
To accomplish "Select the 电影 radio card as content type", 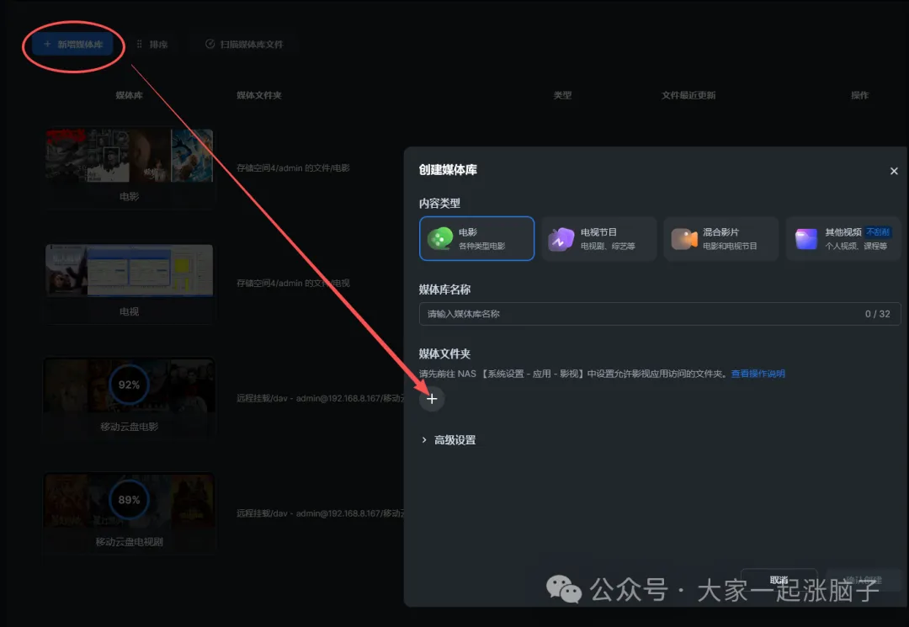I will coord(476,238).
